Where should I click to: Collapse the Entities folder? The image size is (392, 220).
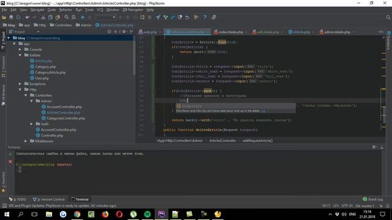[20, 55]
